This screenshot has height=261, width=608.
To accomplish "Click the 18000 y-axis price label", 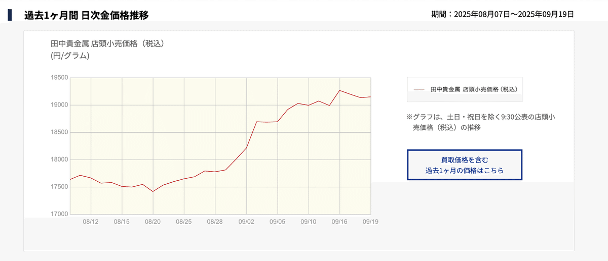I will [59, 160].
